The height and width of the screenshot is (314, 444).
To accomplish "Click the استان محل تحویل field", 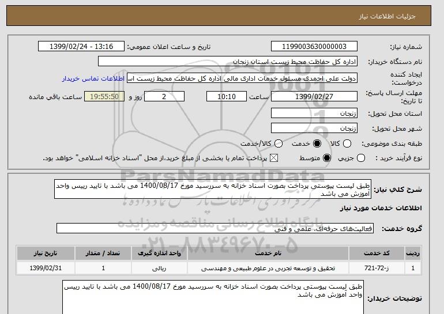I will (x=314, y=114).
